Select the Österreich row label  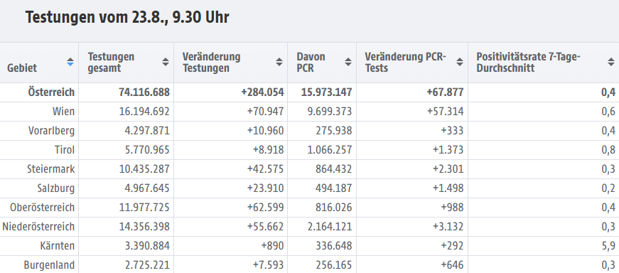pyautogui.click(x=51, y=92)
